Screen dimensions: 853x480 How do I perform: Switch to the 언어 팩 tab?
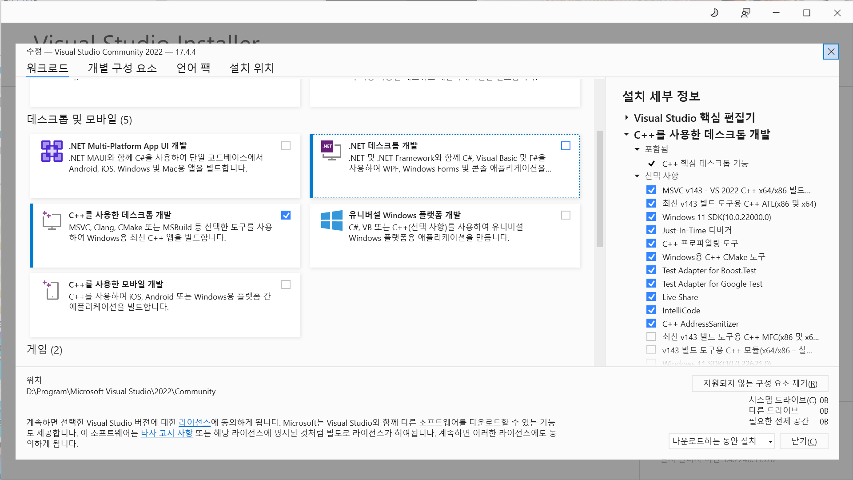193,68
